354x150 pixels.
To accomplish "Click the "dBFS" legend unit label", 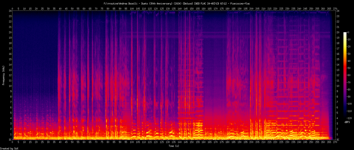I will (347, 122).
